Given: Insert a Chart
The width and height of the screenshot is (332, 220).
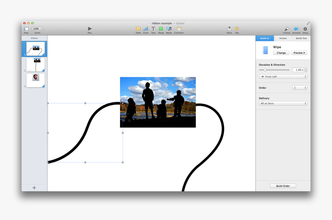Looking at the screenshot, I should [x=146, y=29].
